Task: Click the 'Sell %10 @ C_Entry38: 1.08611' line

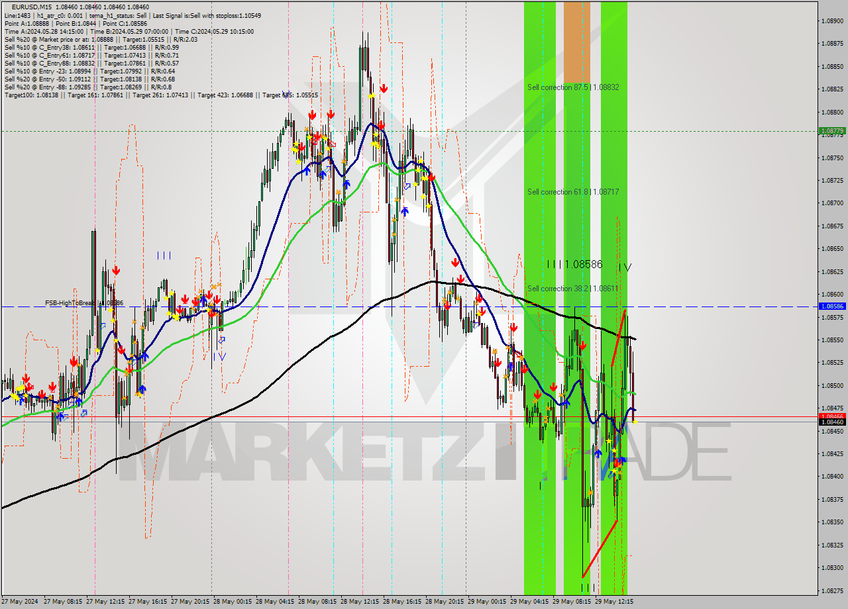Action: pos(91,47)
